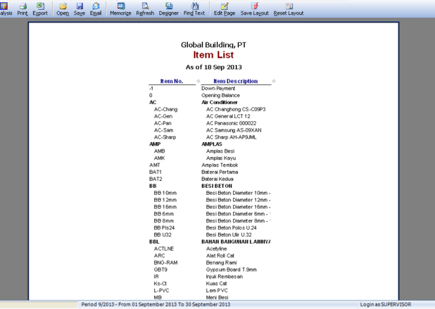Click Baterai Pertama description
Viewport: 435px width, 309px height.
219,172
